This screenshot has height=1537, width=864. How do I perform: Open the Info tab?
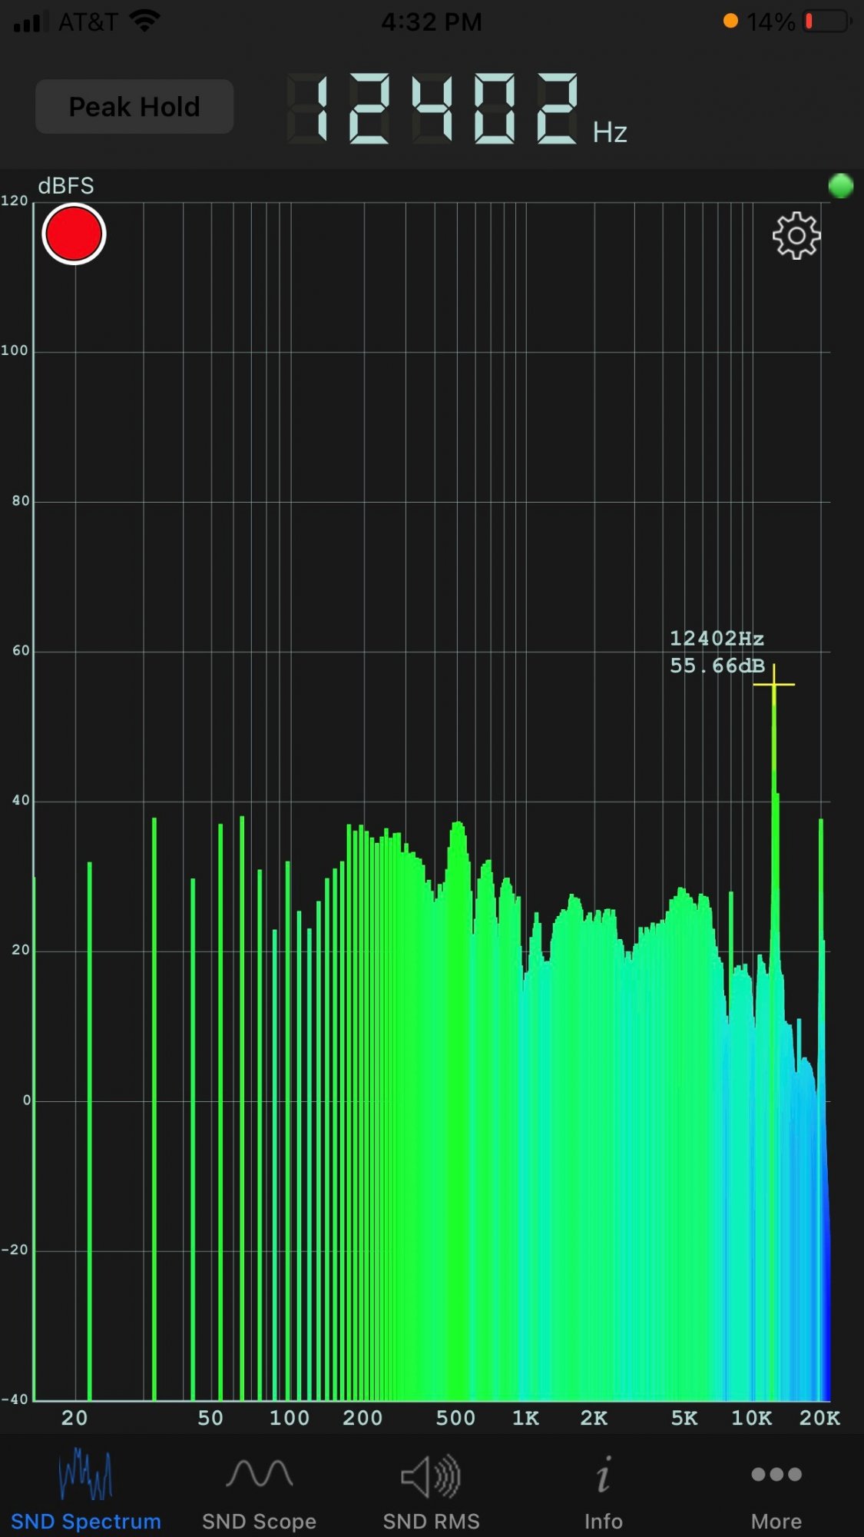click(x=604, y=1490)
